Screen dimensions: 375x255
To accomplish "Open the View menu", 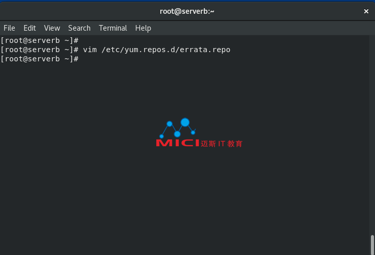I will tap(52, 28).
